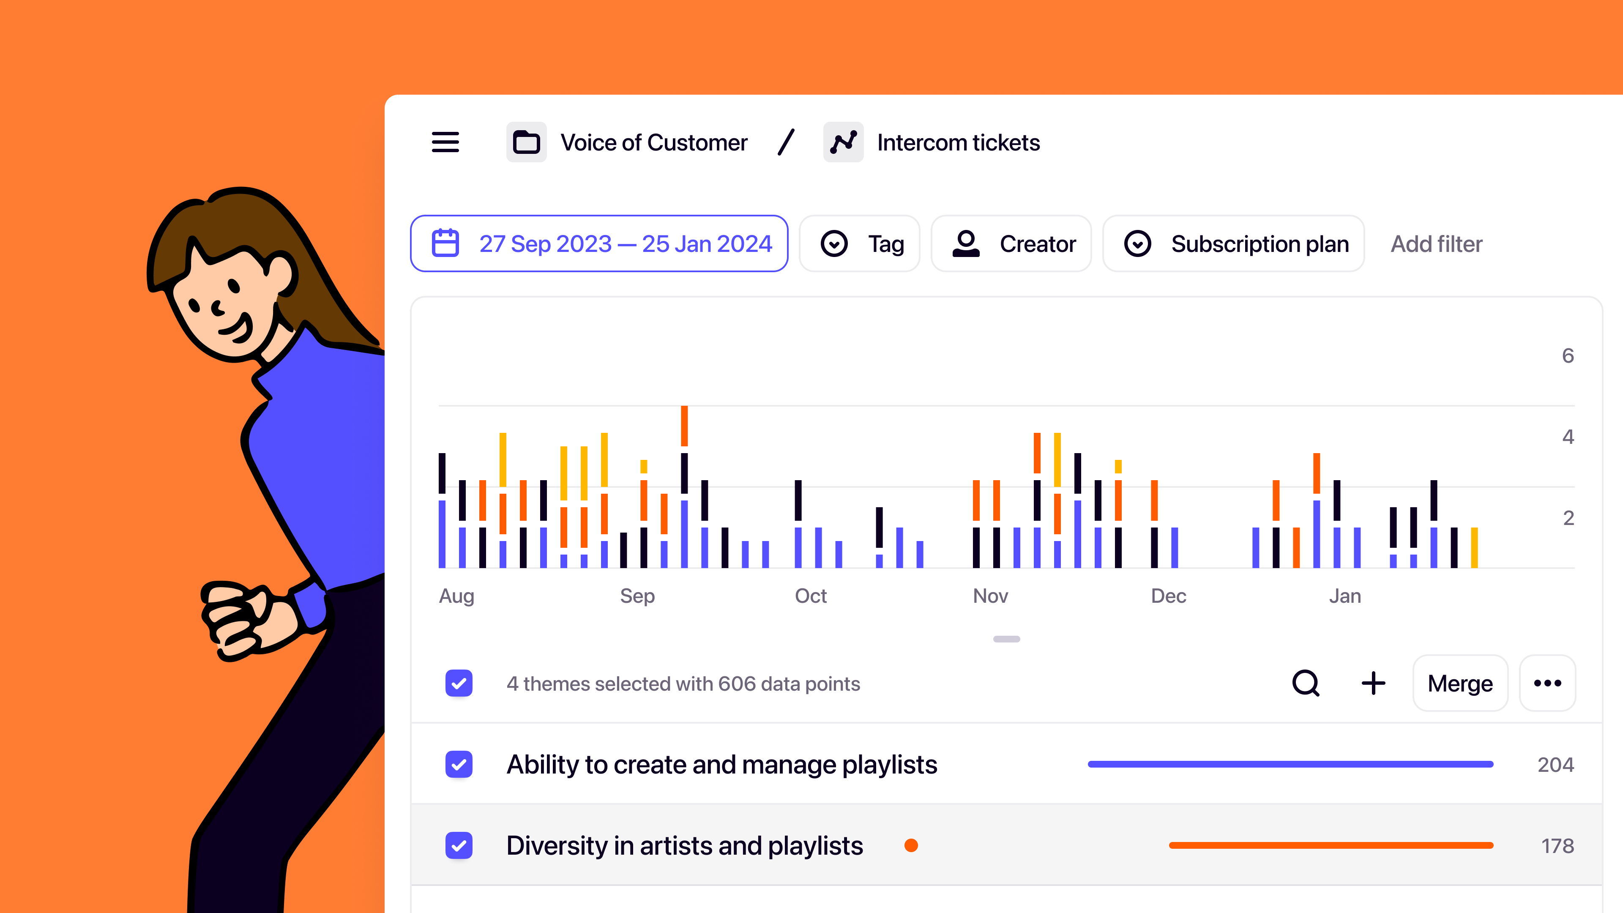This screenshot has width=1623, height=913.
Task: Click the search magnifier icon
Action: (1306, 683)
